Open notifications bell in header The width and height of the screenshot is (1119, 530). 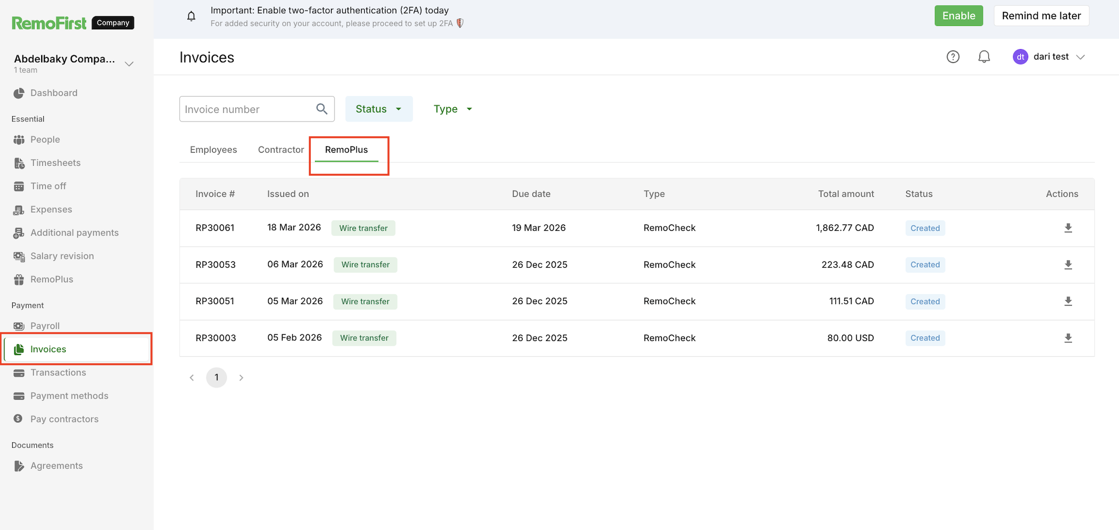coord(984,56)
